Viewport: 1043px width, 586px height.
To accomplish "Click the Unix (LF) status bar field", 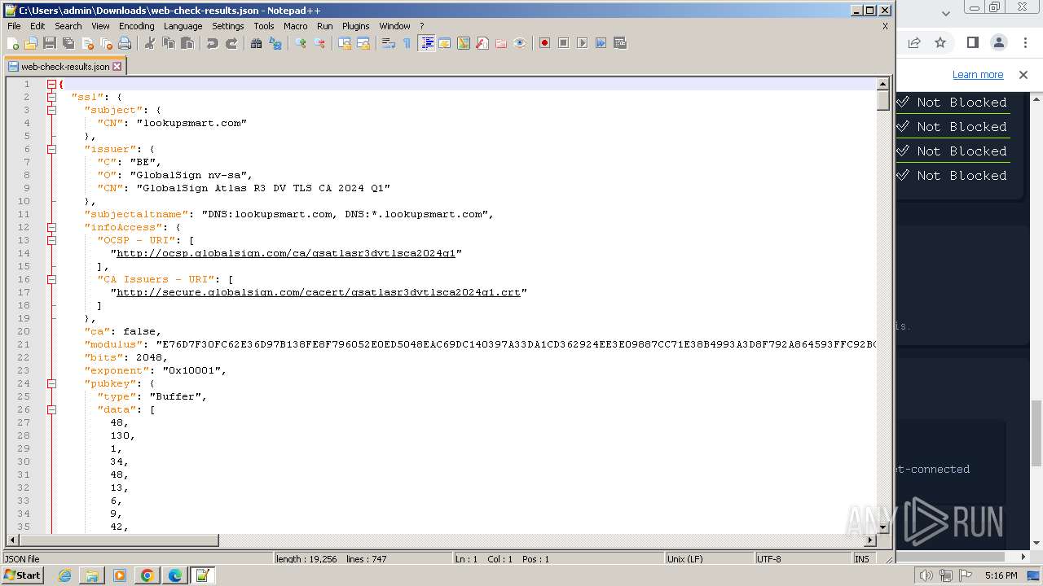I will pos(709,559).
